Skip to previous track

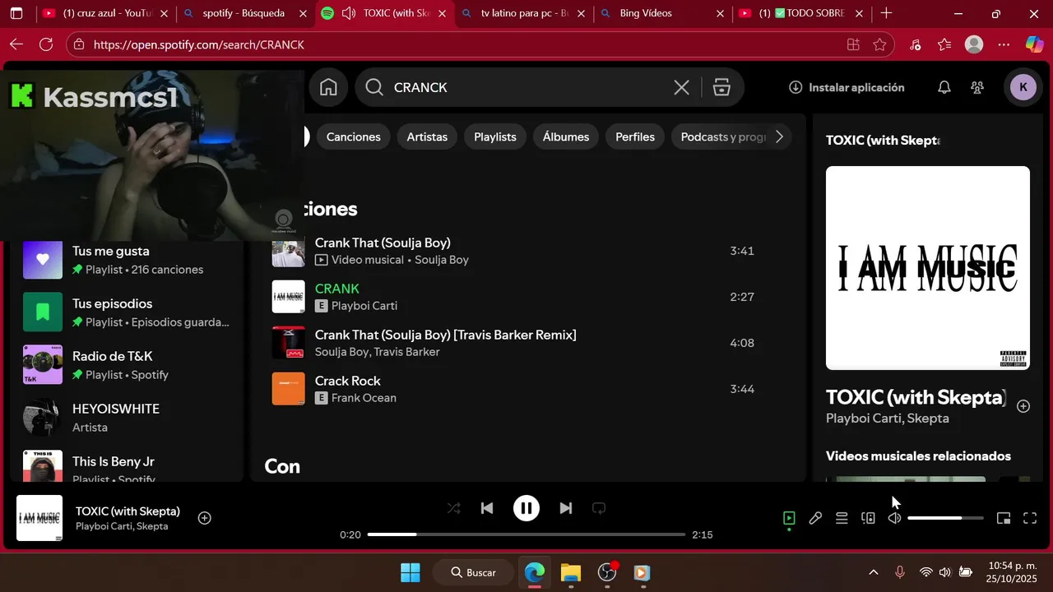[487, 508]
